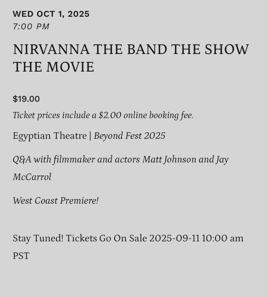Click the Tickets Go On Sale phrase
Image resolution: width=268 pixels, height=297 pixels.
[x=106, y=238]
